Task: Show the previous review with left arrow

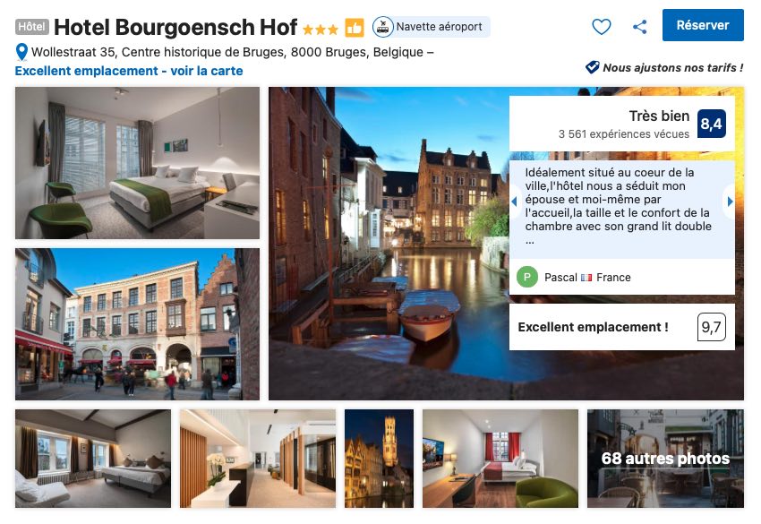Action: pos(515,201)
